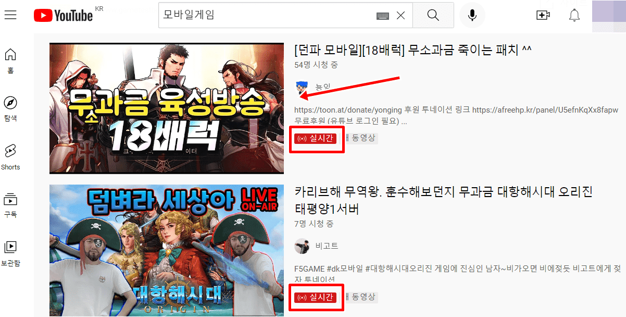
Task: Click the 새 동영상 badge on the 던파 모바일 video
Action: click(x=361, y=138)
